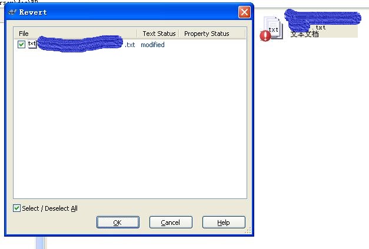Click the empty area of the file list
Viewport: 369px width, 249px height.
click(130, 122)
